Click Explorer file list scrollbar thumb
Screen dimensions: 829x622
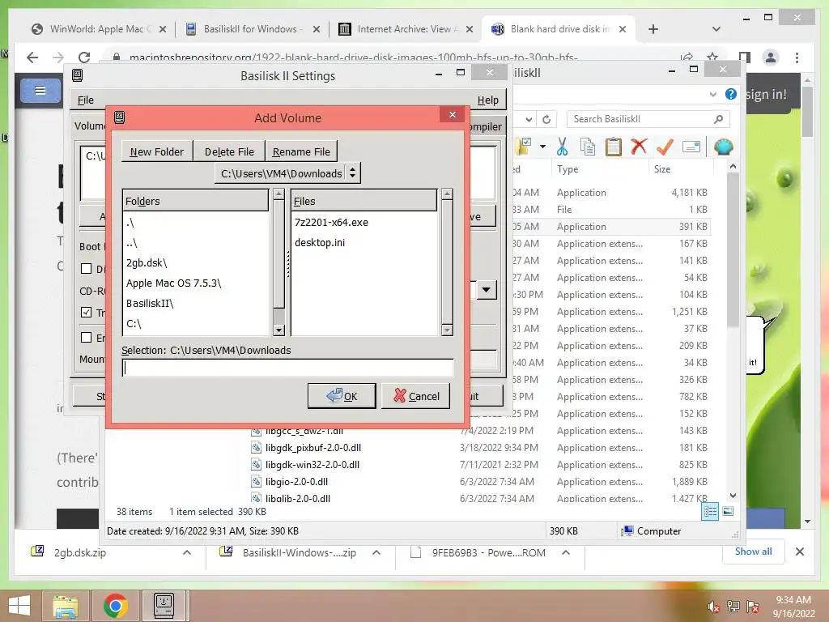(x=733, y=249)
